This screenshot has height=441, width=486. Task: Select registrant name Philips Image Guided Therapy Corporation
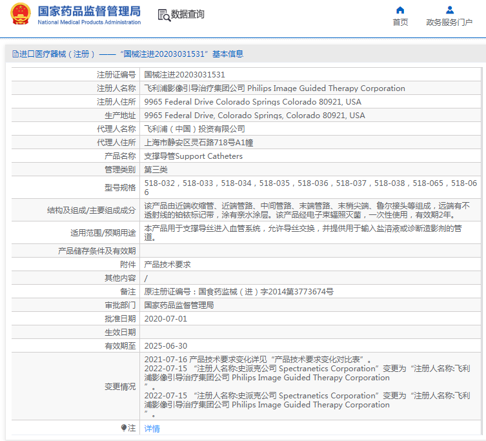pos(326,88)
